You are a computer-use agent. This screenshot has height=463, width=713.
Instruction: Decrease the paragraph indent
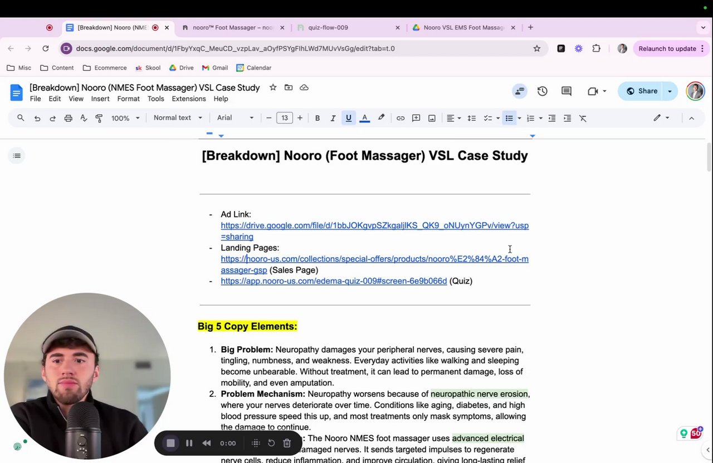point(552,118)
